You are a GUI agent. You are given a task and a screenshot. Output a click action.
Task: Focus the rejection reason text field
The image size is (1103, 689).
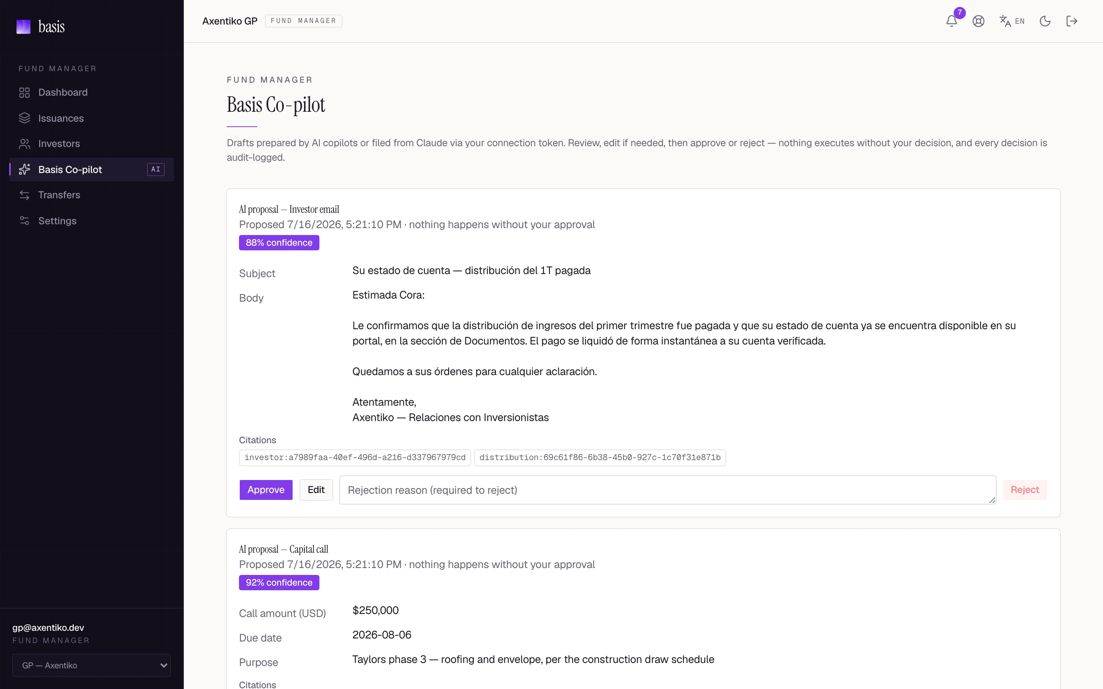(x=668, y=490)
